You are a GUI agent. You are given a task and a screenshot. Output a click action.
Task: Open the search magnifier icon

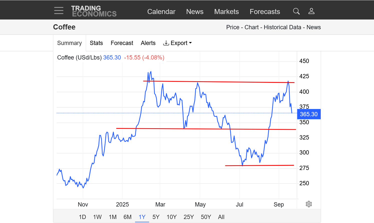296,11
